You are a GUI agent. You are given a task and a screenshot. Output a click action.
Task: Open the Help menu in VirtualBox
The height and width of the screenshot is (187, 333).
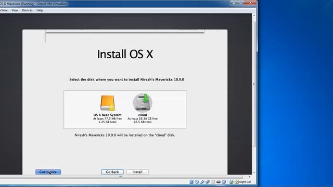pos(40,10)
